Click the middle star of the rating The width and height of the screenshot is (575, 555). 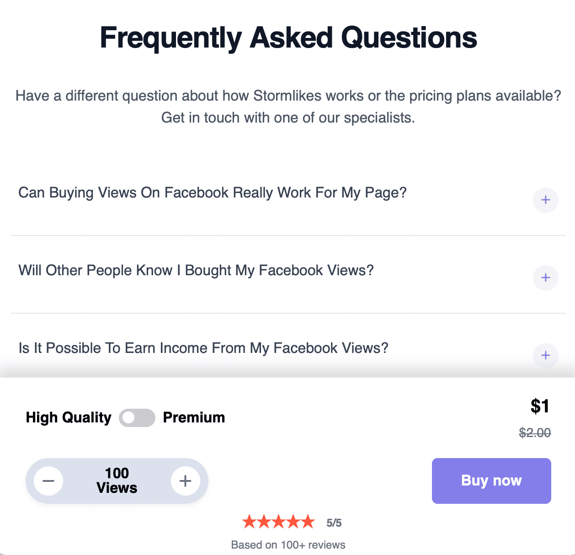tap(279, 521)
